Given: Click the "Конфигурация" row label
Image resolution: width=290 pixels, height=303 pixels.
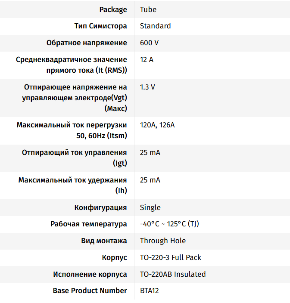Looking at the screenshot, I should point(100,207).
